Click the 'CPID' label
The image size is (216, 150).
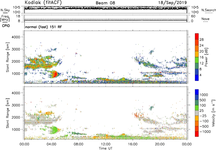6,26
